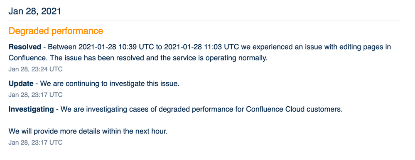Screen dimensions: 415x160
Task: Open the Degraded performance incident link
Action: click(56, 31)
